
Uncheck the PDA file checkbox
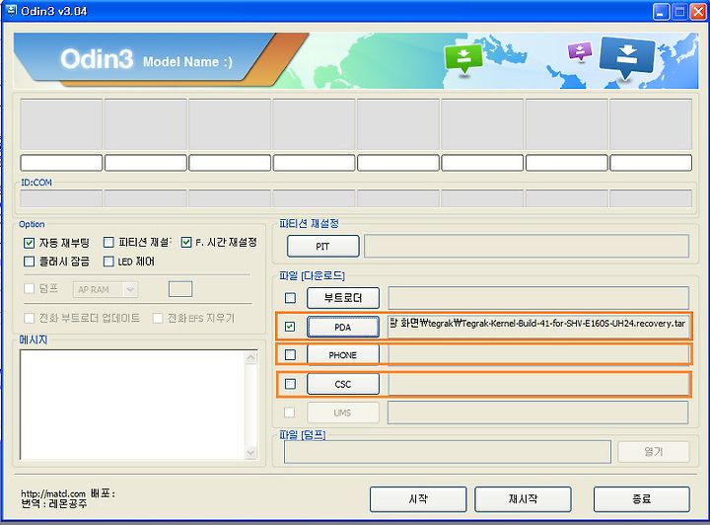(x=290, y=326)
